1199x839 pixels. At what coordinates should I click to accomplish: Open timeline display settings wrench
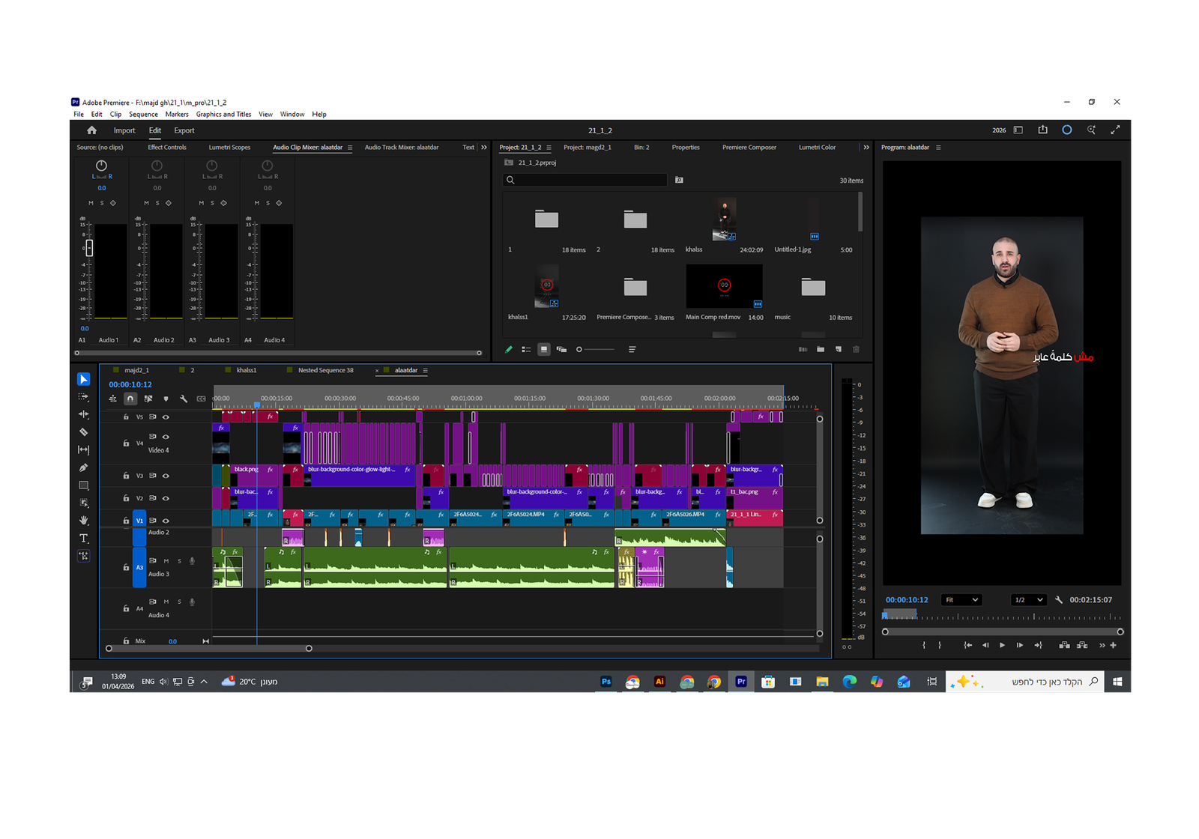[184, 399]
